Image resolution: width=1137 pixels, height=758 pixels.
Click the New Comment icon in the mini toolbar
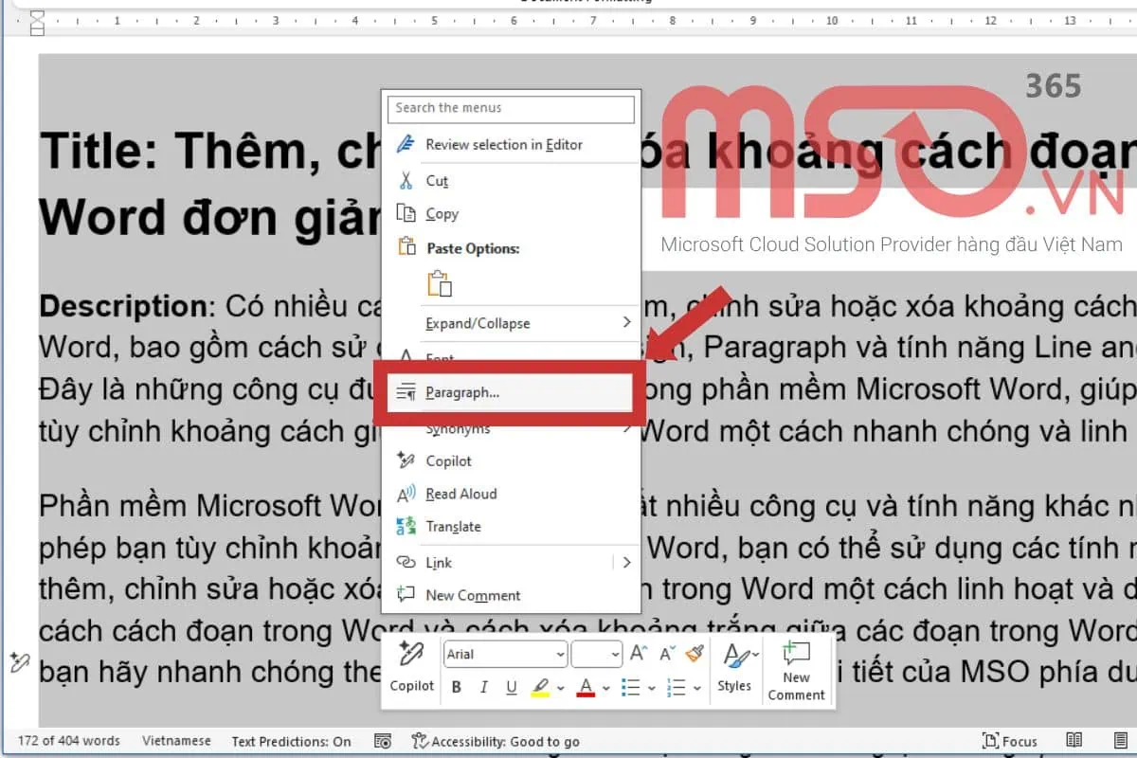point(796,668)
